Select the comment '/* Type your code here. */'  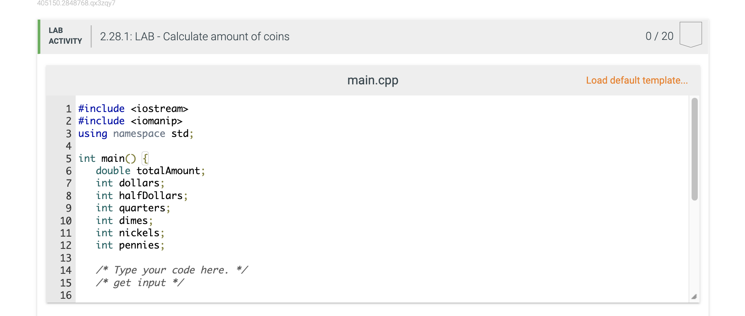172,270
